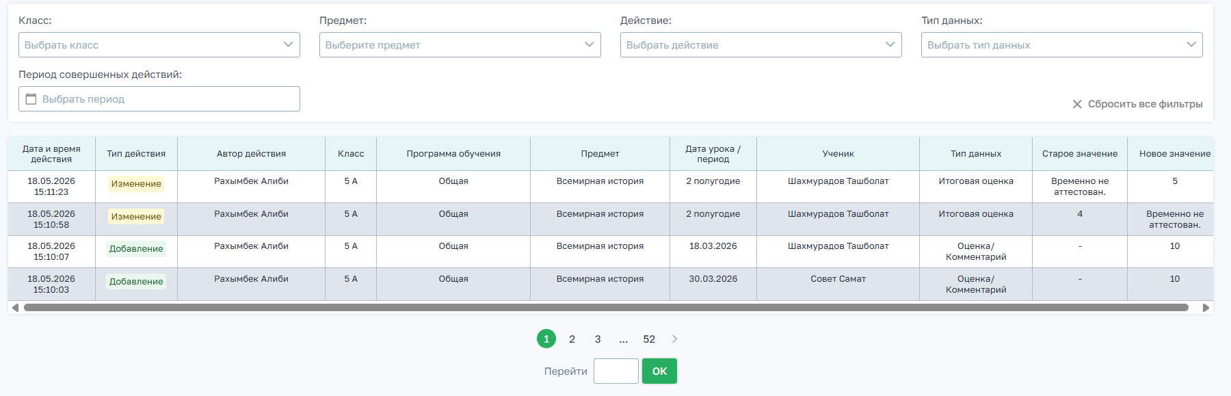Open the Предмет dropdown

(x=460, y=45)
